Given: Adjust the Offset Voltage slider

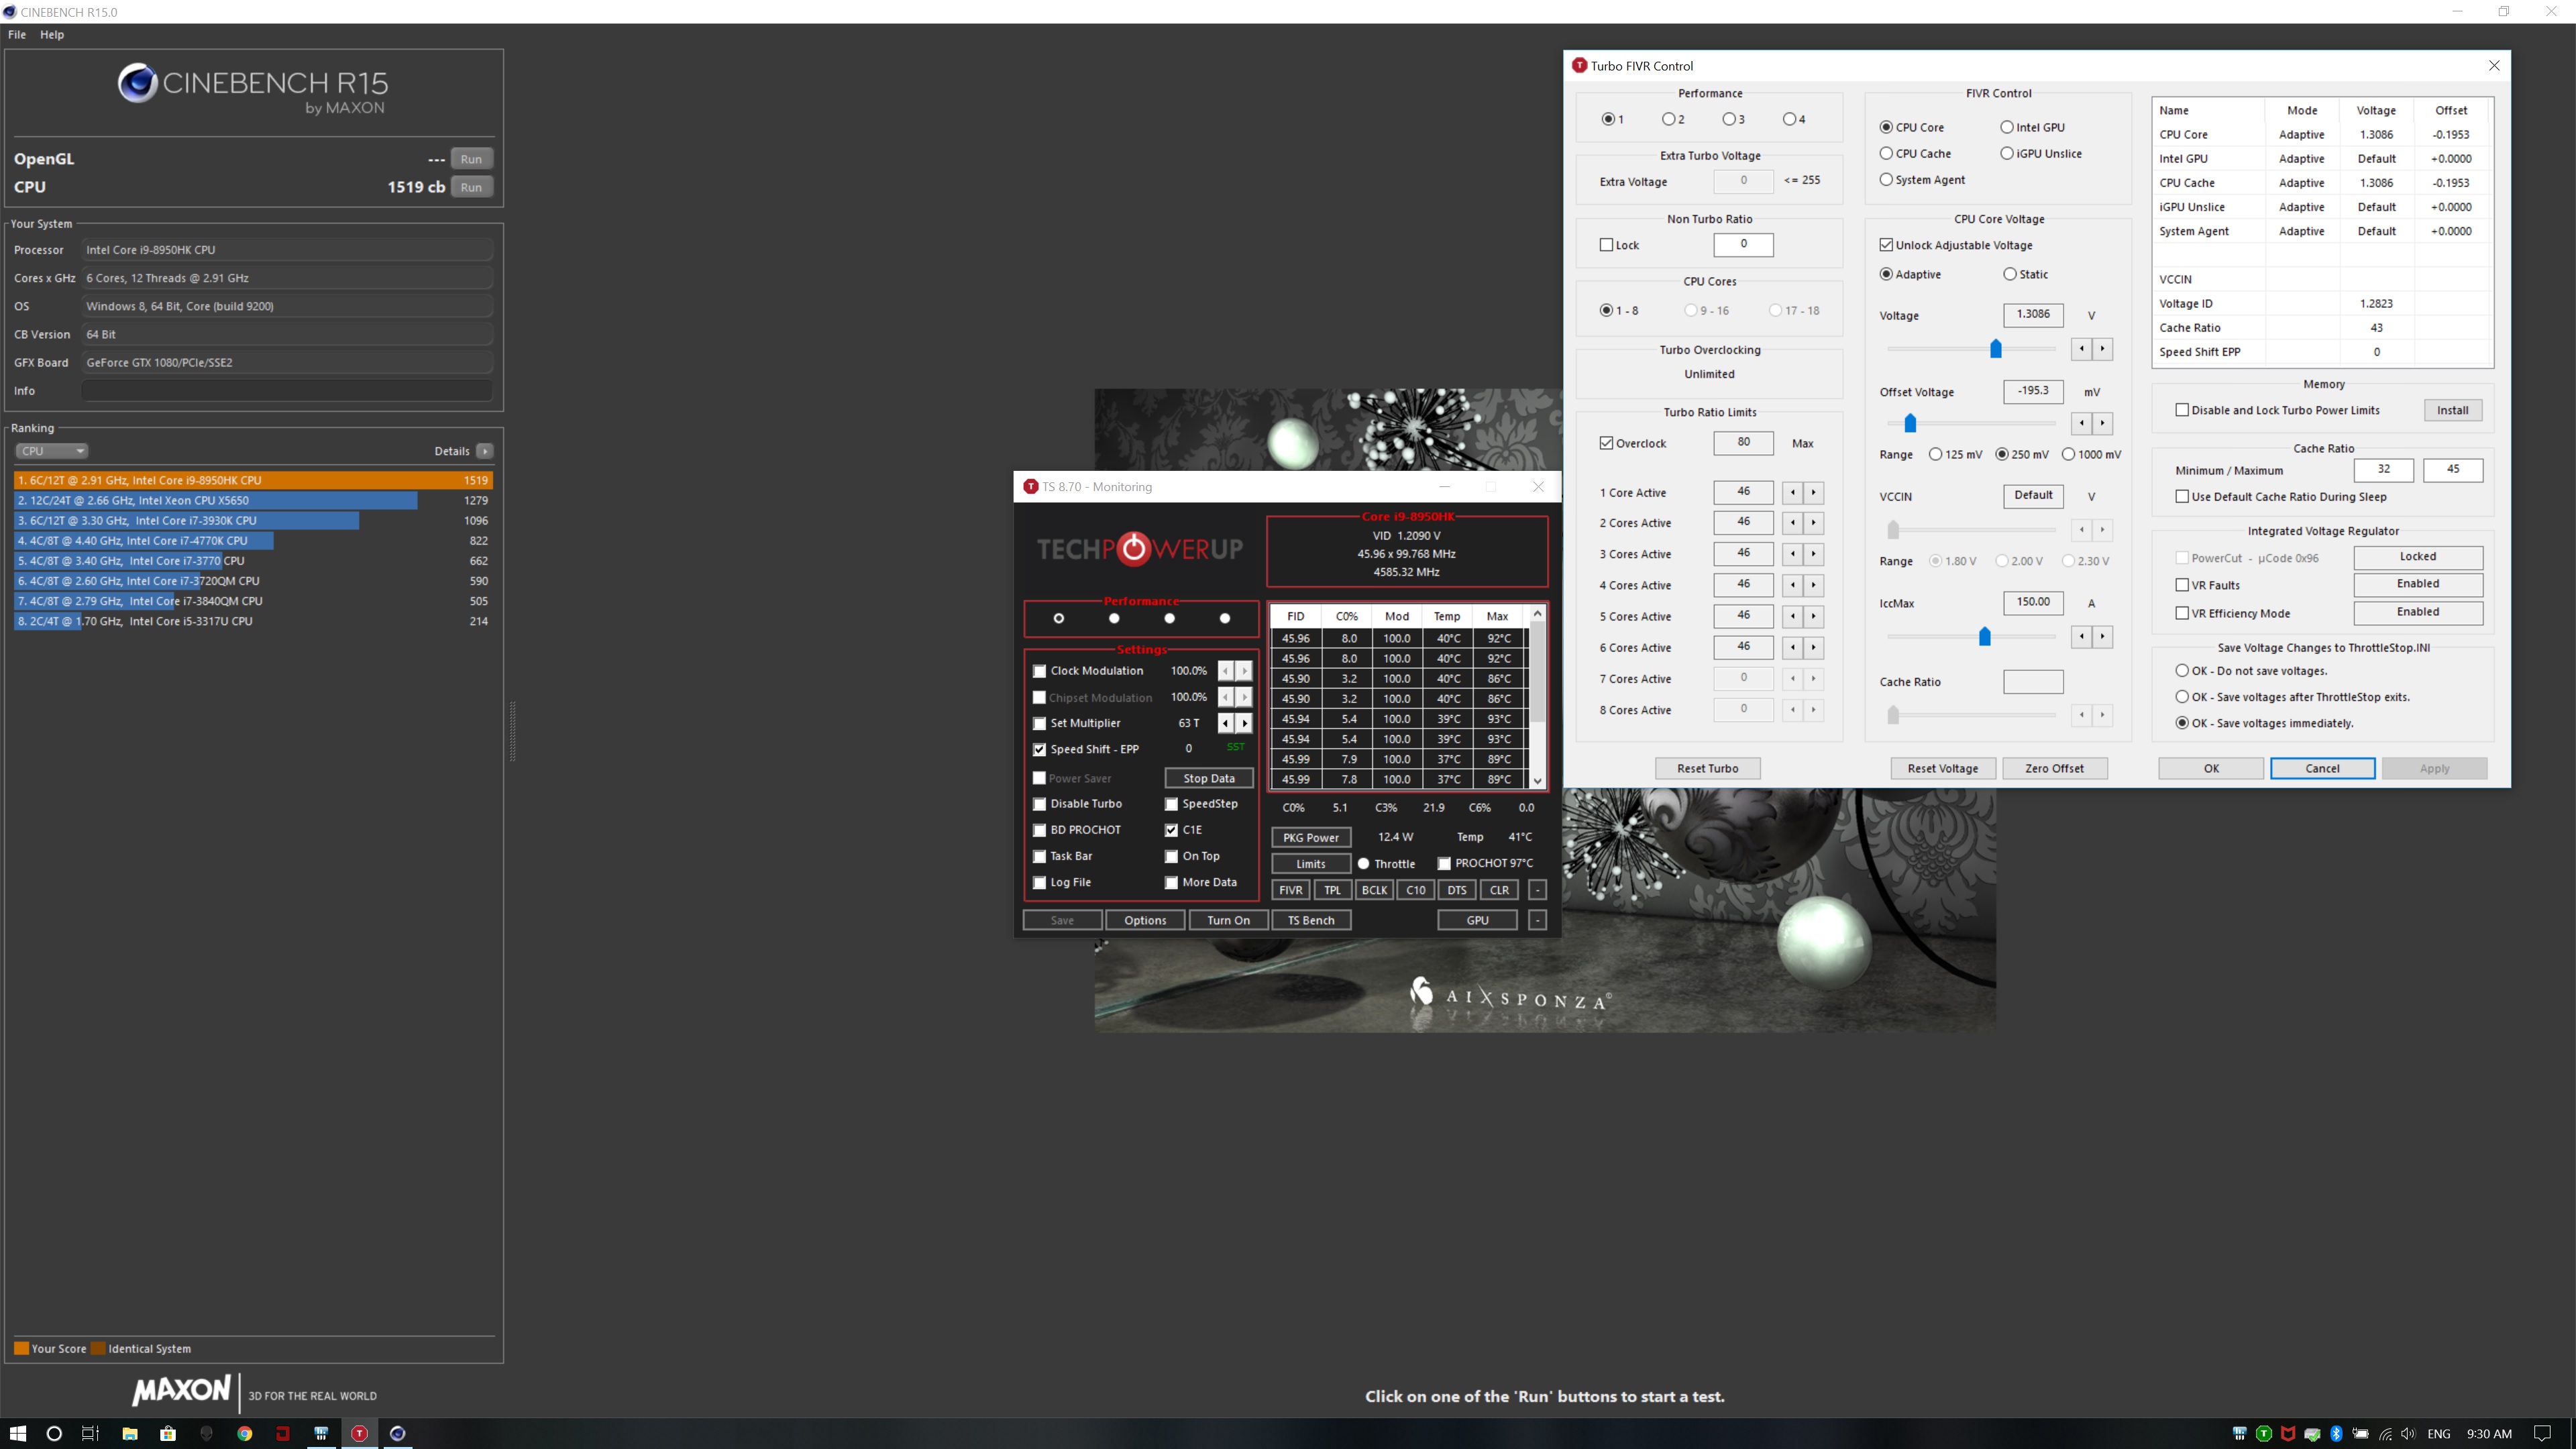Looking at the screenshot, I should pyautogui.click(x=1909, y=423).
